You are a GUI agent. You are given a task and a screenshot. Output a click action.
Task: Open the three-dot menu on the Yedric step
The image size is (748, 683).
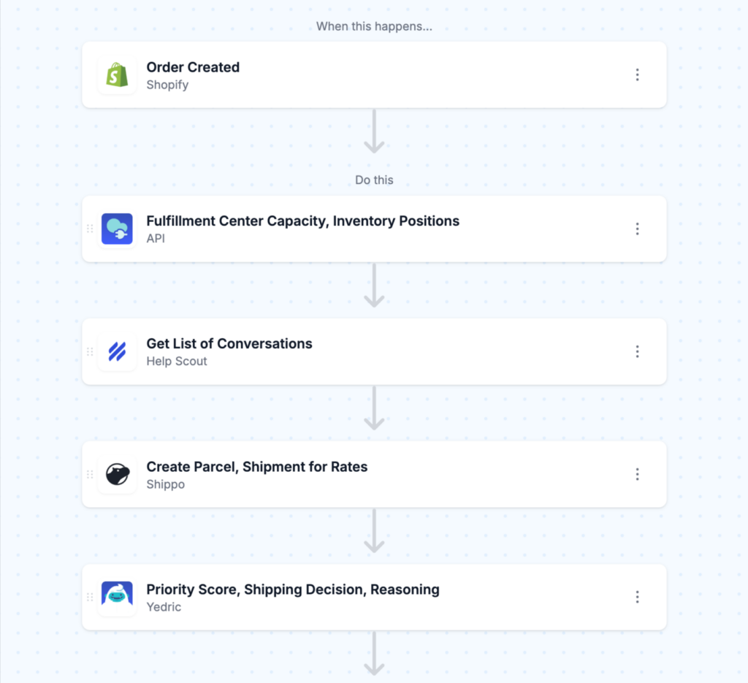click(637, 597)
